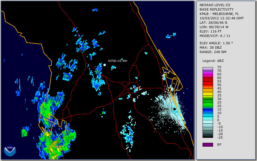The image size is (257, 161).
Task: Click the 65 dBZ magenta legend swatch
Action: click(208, 76)
